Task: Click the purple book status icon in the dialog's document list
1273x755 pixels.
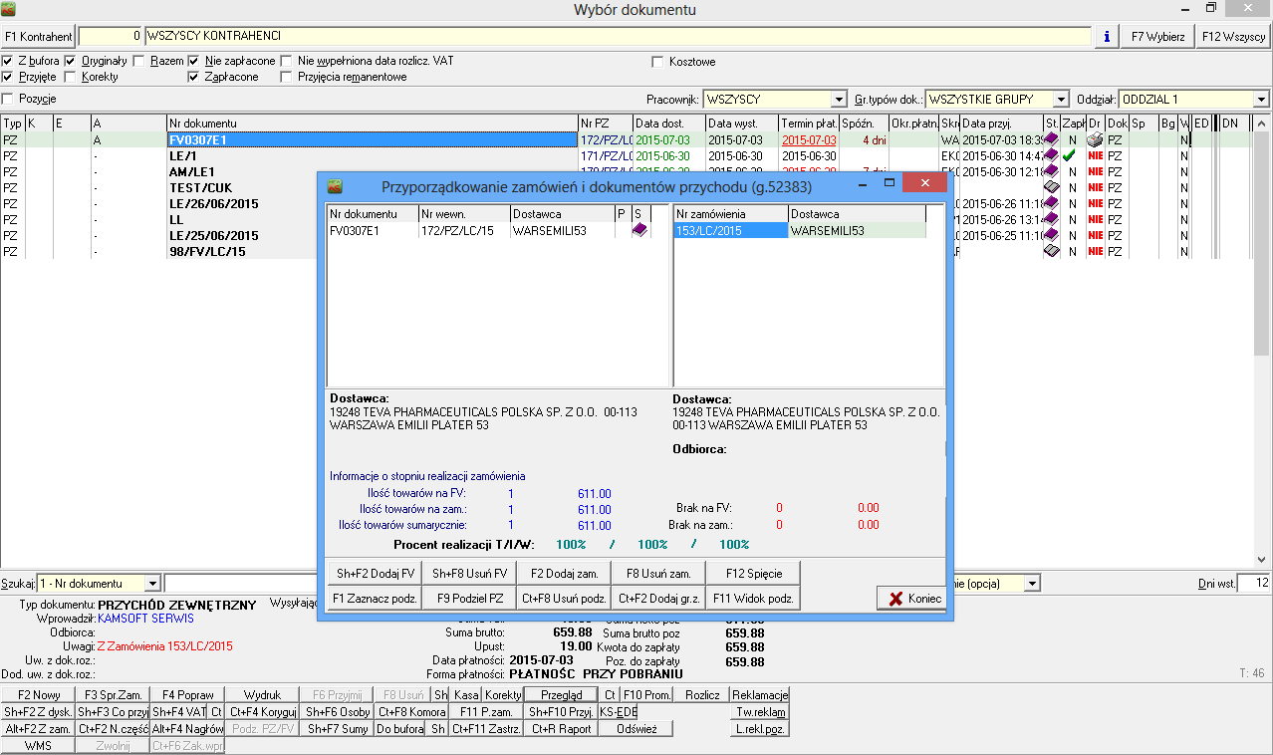Action: 639,230
